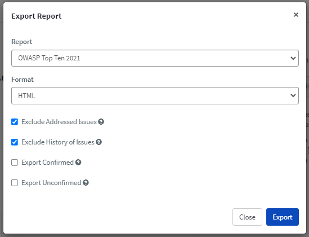Tick the Export Unconfirmed checkbox
Viewport: 309px width, 237px height.
15,183
